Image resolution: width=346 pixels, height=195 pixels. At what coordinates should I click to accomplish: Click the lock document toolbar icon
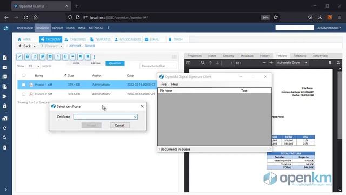pos(27,56)
